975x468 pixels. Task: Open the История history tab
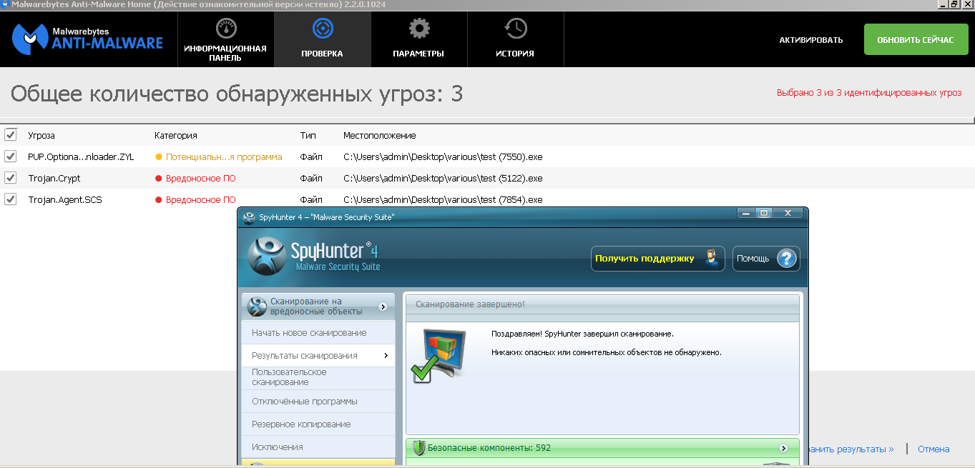pos(515,39)
